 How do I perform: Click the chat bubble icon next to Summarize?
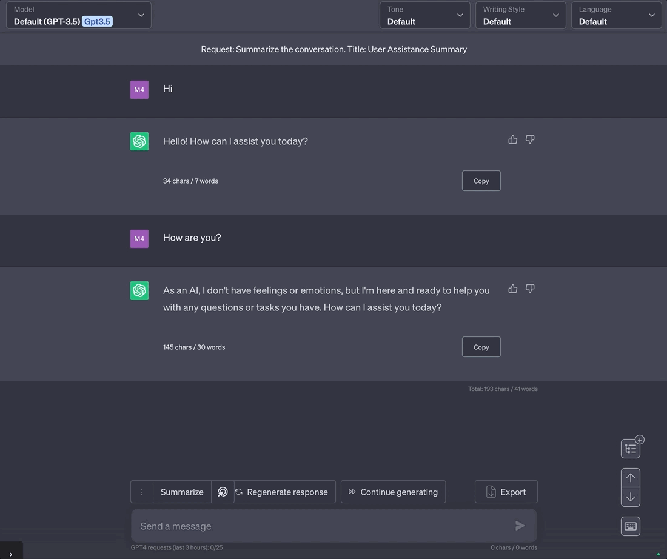click(x=223, y=492)
